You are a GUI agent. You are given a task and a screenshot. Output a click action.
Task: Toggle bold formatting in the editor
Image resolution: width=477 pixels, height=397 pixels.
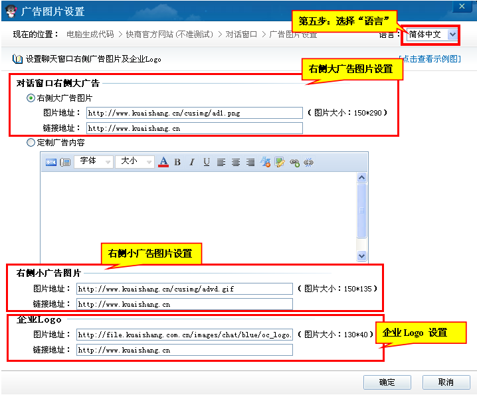[177, 162]
